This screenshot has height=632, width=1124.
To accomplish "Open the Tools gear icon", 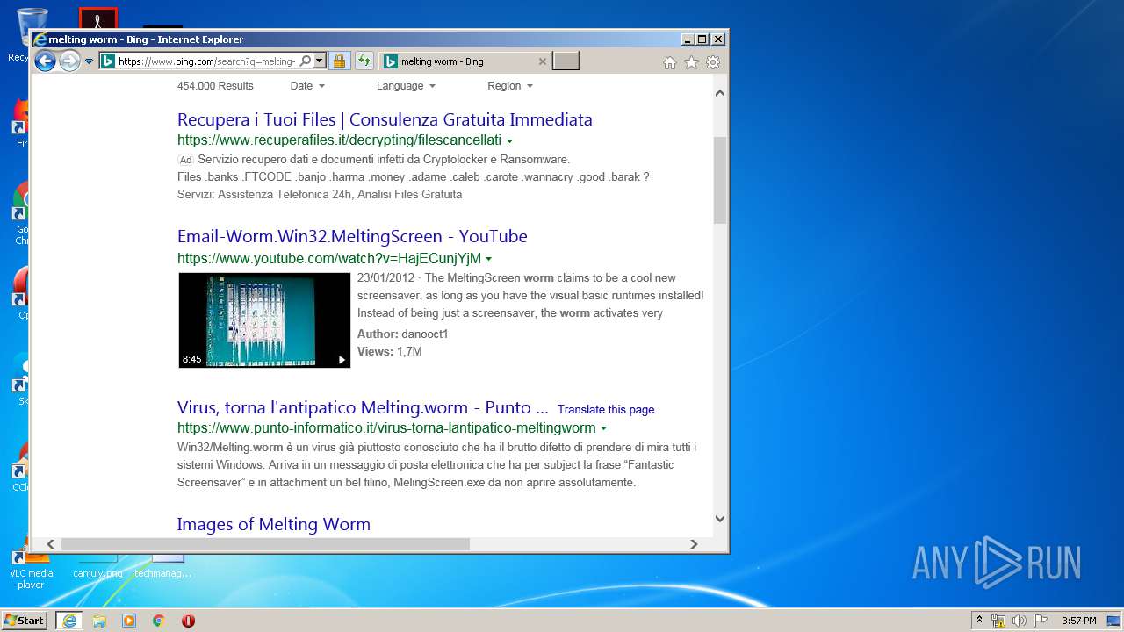I will click(713, 62).
